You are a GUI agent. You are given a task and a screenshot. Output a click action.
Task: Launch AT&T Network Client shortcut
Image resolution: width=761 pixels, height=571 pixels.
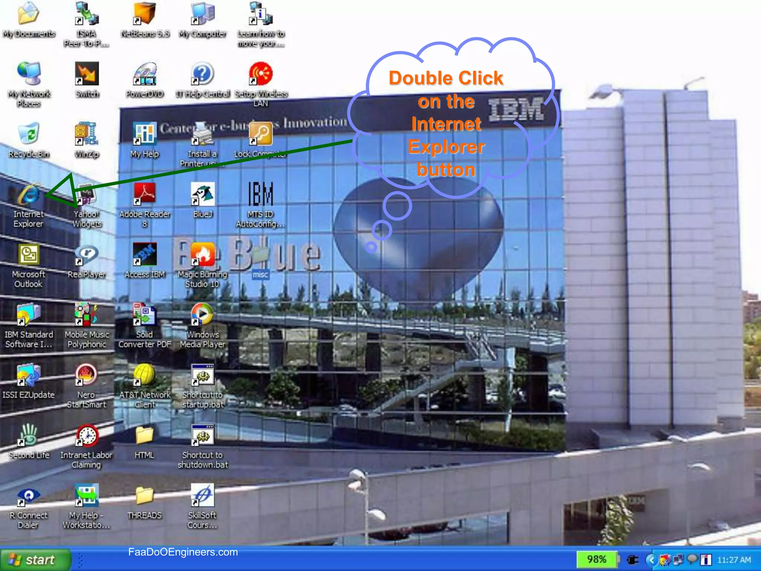[x=145, y=375]
